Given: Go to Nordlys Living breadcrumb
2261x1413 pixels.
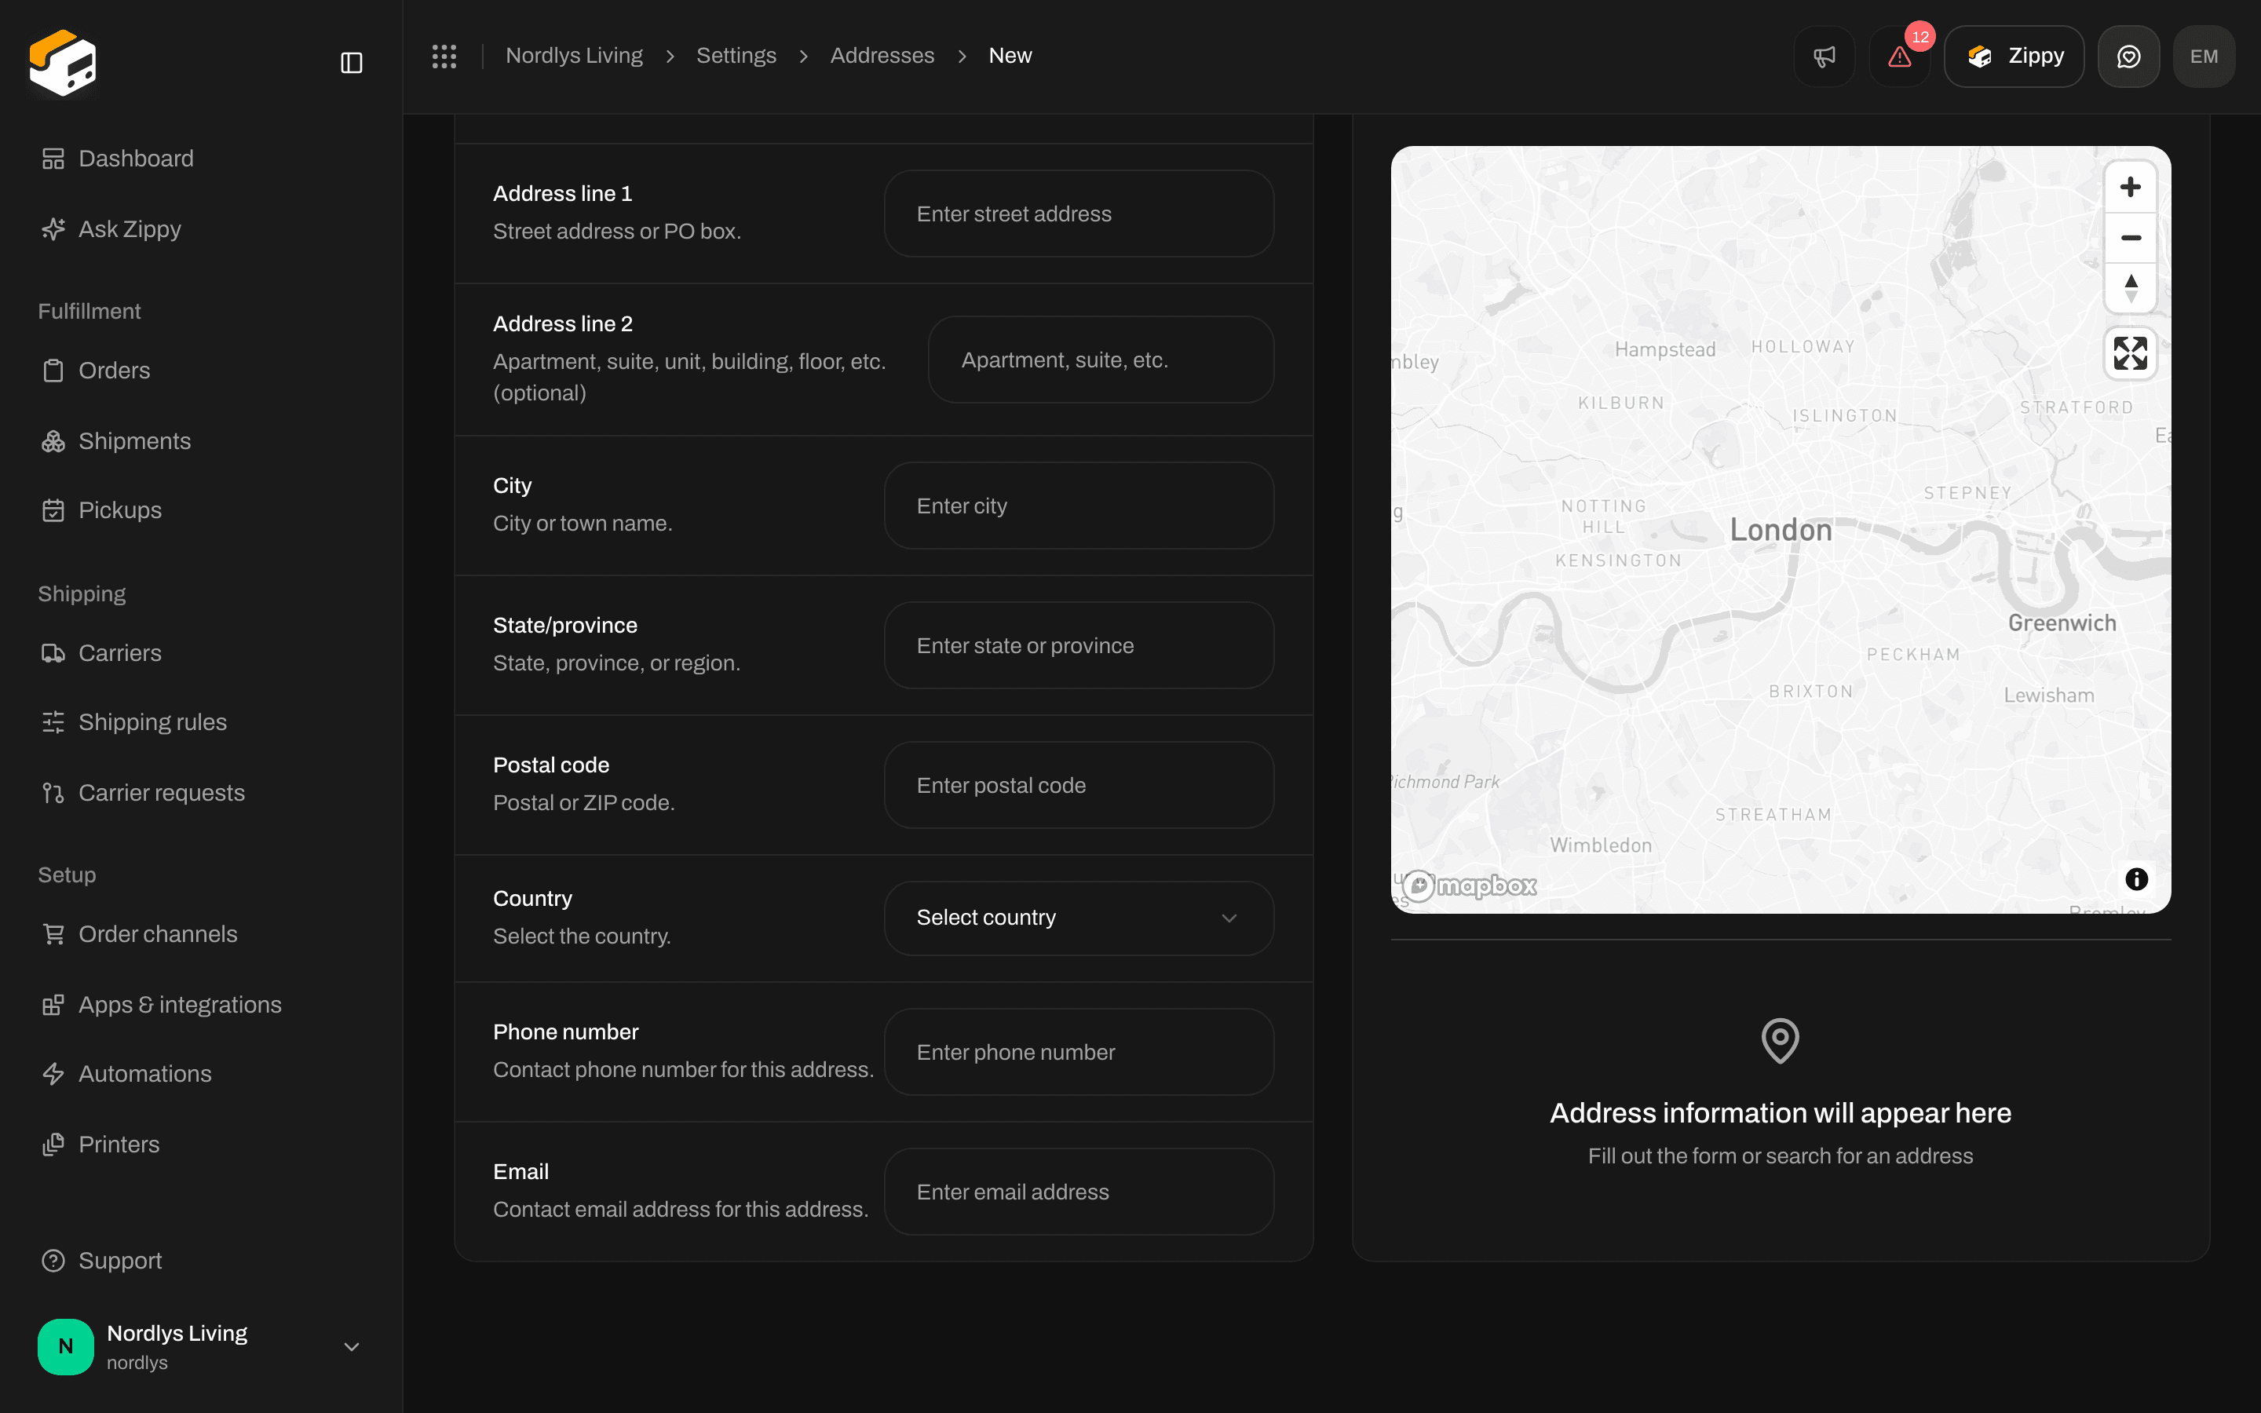Looking at the screenshot, I should click(x=574, y=56).
